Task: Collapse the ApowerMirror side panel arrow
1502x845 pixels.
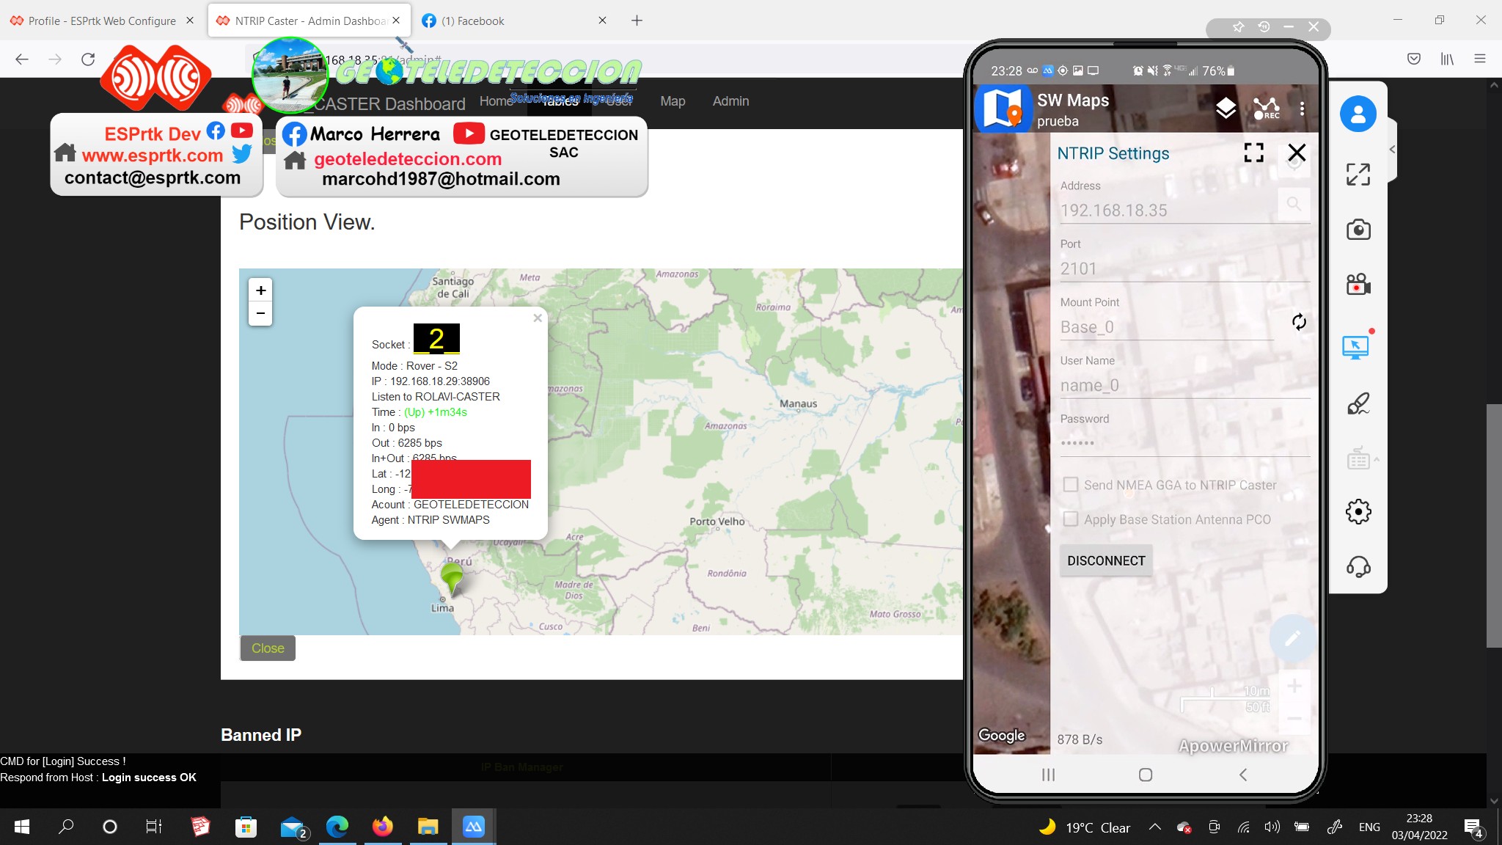Action: [x=1392, y=150]
